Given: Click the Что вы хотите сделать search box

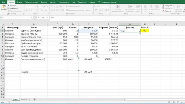Looking at the screenshot, I should [x=109, y=2].
